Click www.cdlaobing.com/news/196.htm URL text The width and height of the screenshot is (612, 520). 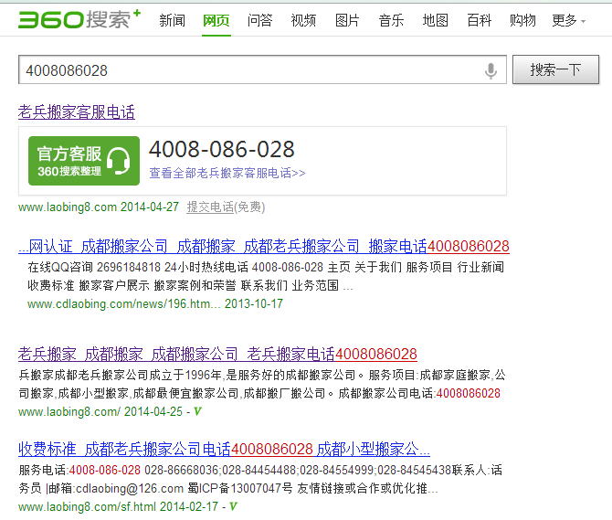(x=123, y=303)
